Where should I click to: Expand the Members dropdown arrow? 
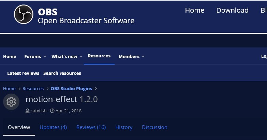(x=143, y=56)
